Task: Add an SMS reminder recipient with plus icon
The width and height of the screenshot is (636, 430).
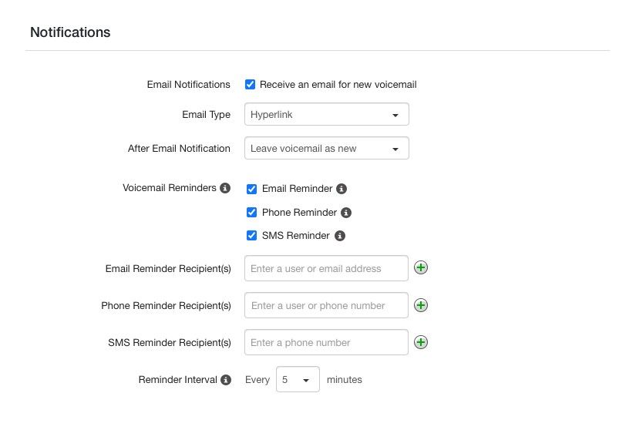Action: click(x=421, y=342)
